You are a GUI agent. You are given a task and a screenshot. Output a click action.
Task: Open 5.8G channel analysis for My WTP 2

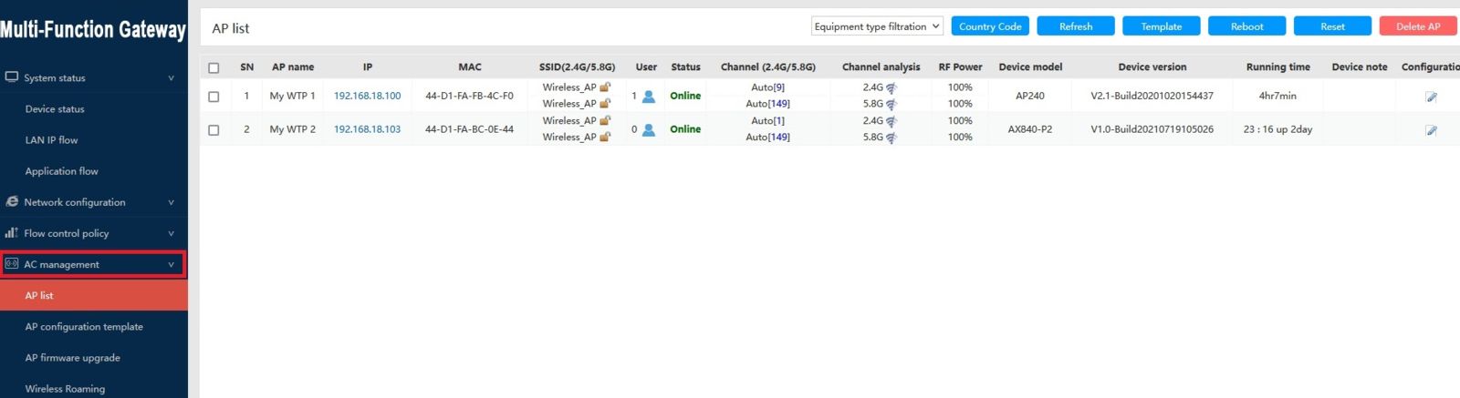click(x=891, y=138)
